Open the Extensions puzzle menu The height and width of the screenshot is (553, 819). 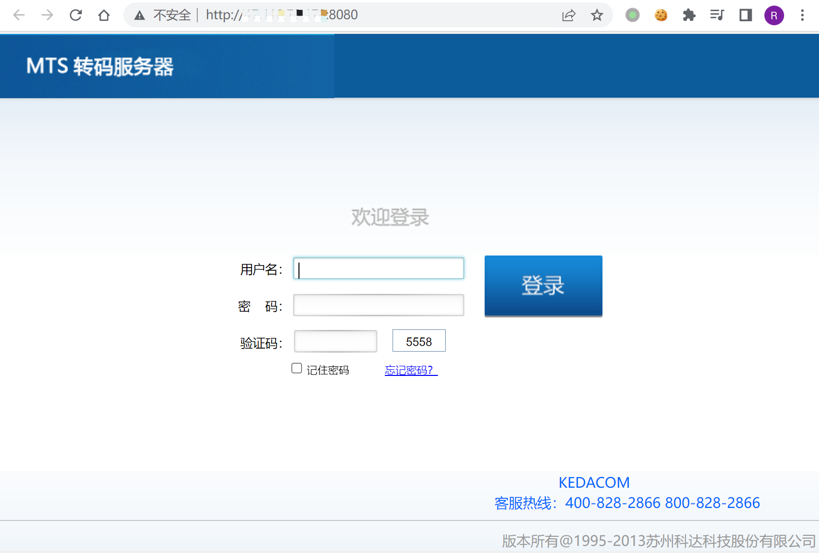tap(689, 15)
